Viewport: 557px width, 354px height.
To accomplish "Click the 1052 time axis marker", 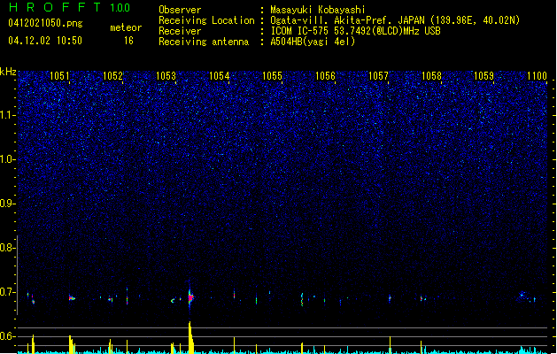I will tap(112, 75).
